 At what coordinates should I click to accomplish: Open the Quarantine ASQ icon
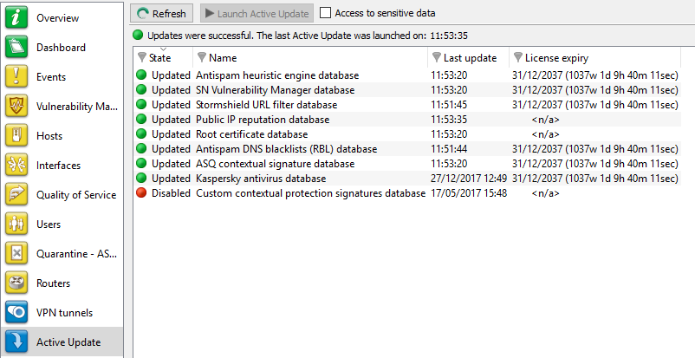(16, 253)
